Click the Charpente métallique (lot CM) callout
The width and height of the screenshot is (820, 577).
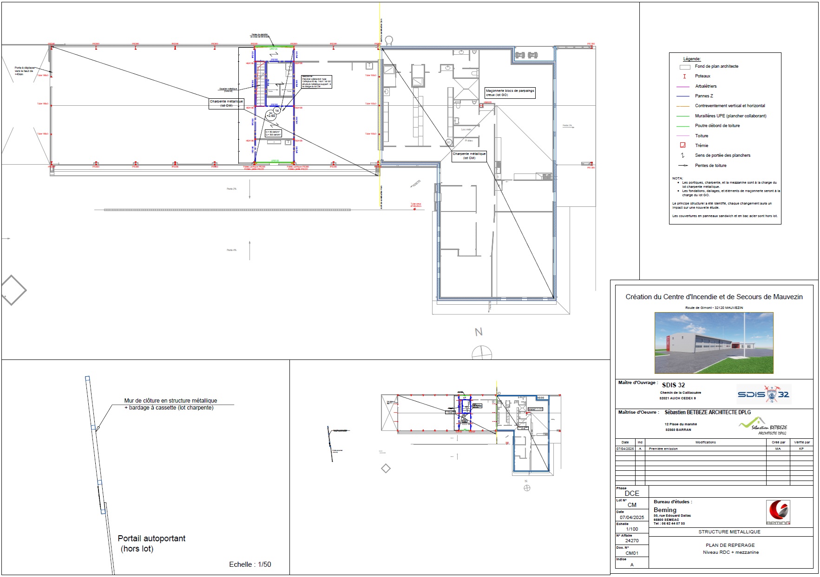click(226, 103)
